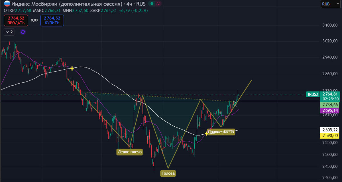Click the 2 764,81 current price label
This screenshot has width=342, height=182.
click(x=330, y=94)
